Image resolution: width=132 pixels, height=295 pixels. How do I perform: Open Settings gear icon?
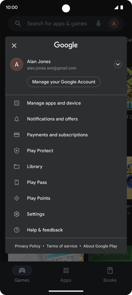pyautogui.click(x=17, y=214)
